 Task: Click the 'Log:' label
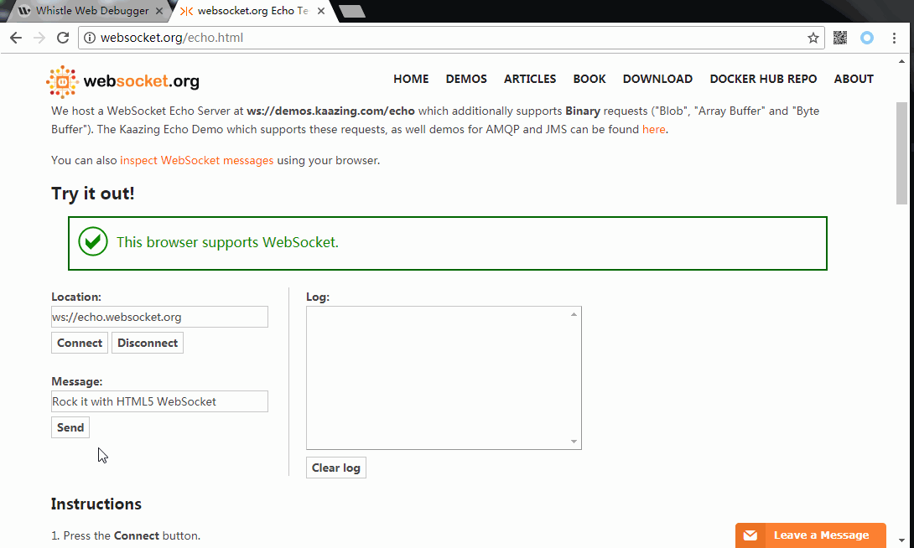(x=318, y=297)
